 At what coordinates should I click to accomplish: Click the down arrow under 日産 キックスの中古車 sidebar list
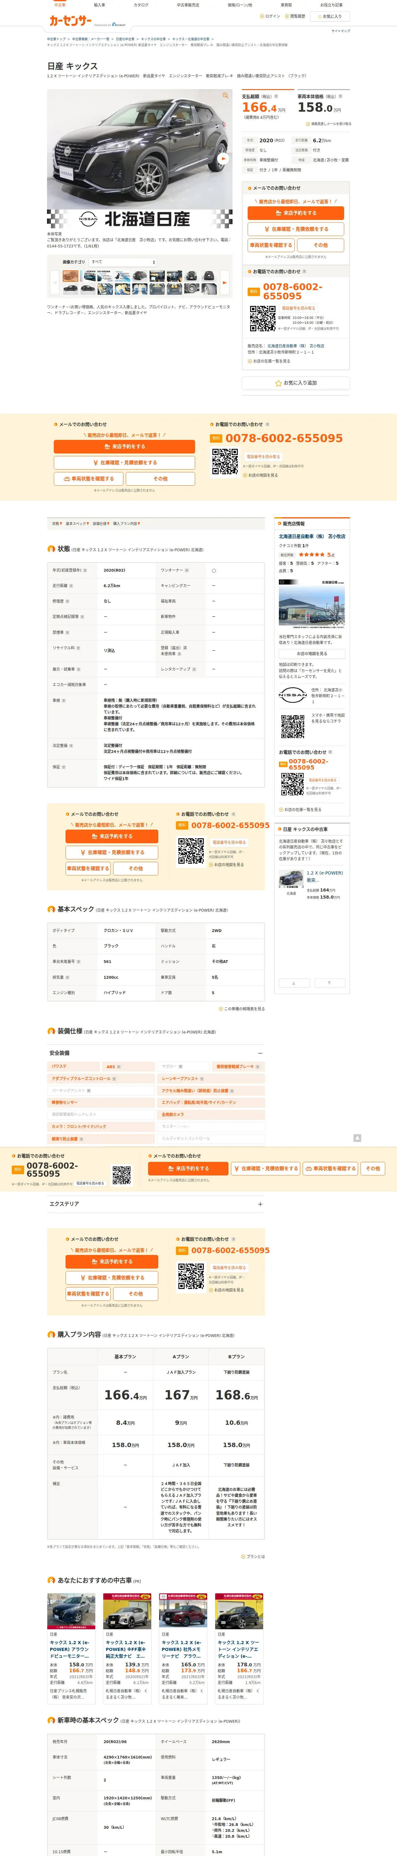[x=329, y=983]
